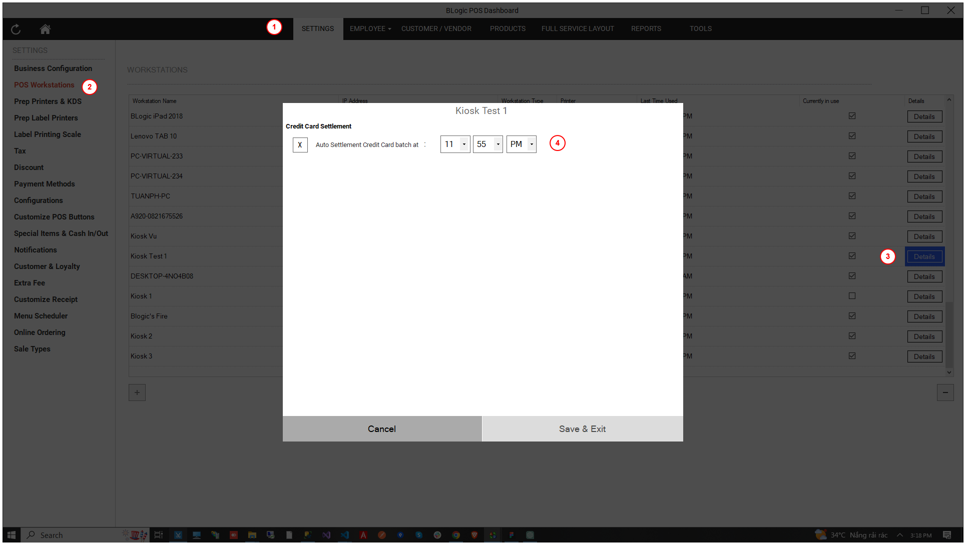Viewport: 966px width, 545px height.
Task: Switch to the REPORTS tab
Action: pos(646,28)
